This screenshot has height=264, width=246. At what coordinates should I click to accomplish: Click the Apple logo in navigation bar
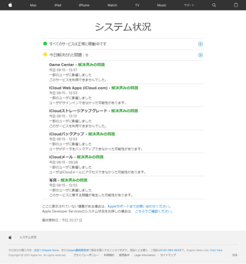point(10,5)
